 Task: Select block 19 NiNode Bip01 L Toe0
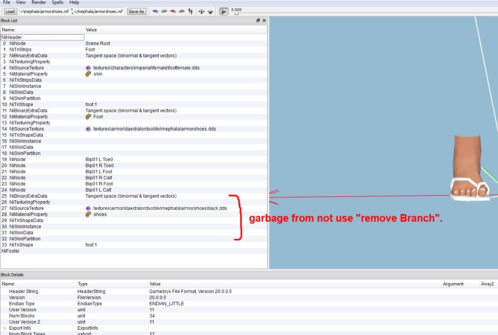click(x=134, y=159)
